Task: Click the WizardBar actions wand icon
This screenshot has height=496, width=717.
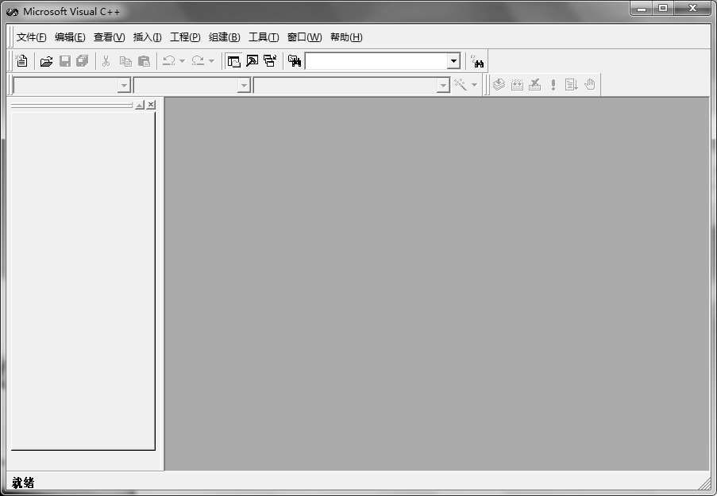Action: pyautogui.click(x=461, y=85)
